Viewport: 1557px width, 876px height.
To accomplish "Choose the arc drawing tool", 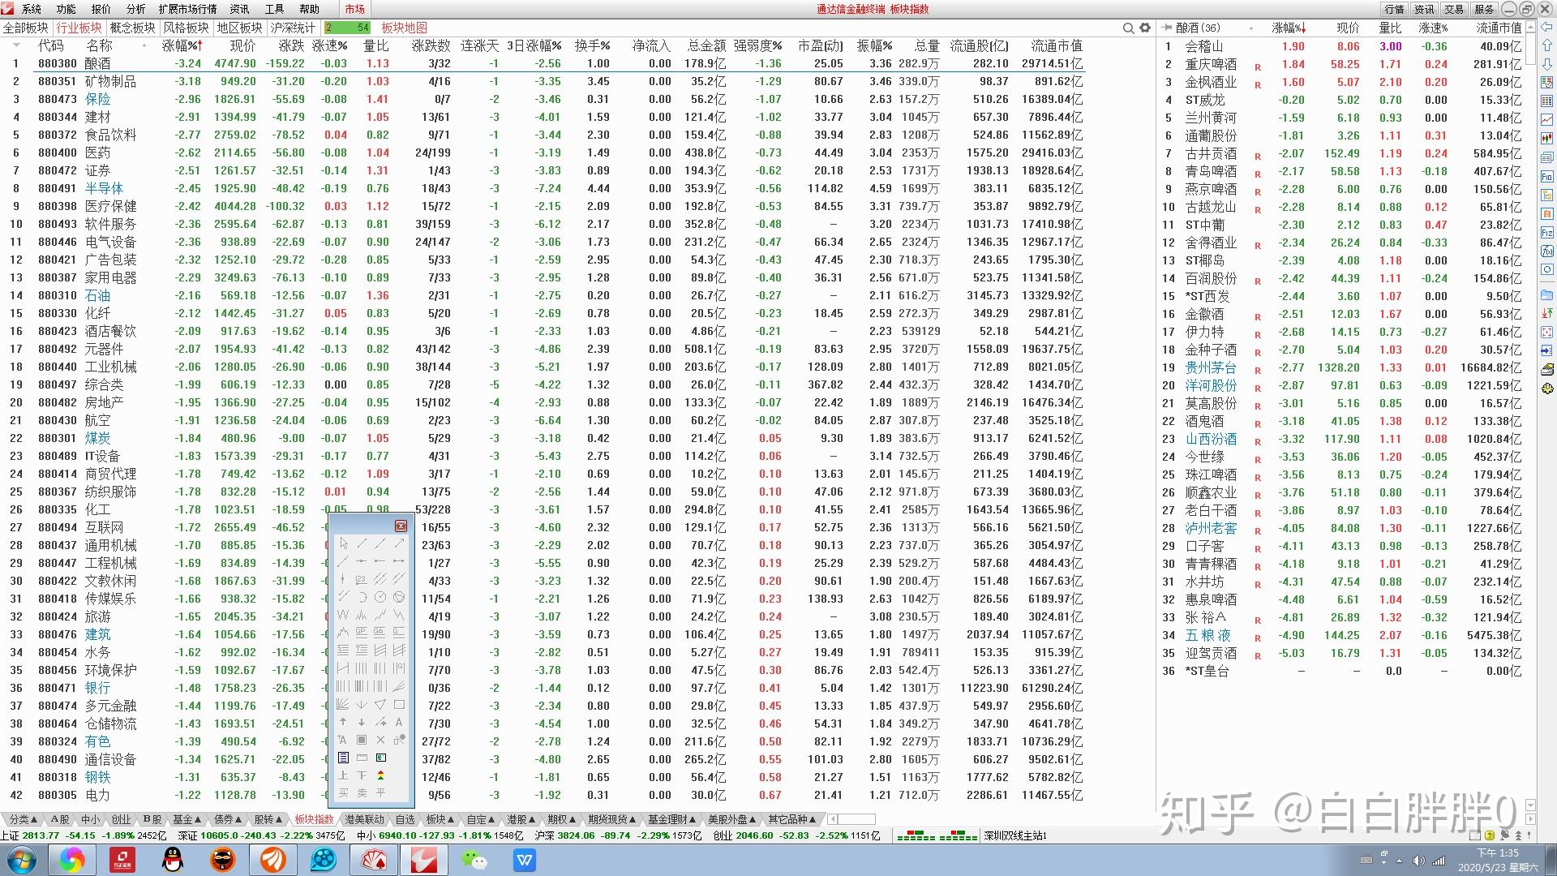I will 362,597.
